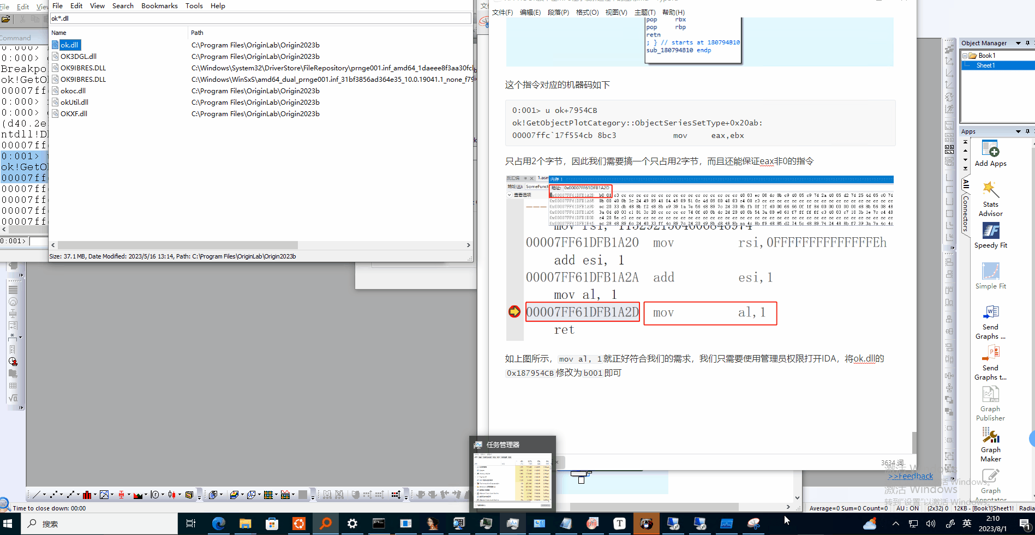Viewport: 1035px width, 535px height.
Task: Expand the Scatter plot dropdown arrow
Action: (61, 495)
